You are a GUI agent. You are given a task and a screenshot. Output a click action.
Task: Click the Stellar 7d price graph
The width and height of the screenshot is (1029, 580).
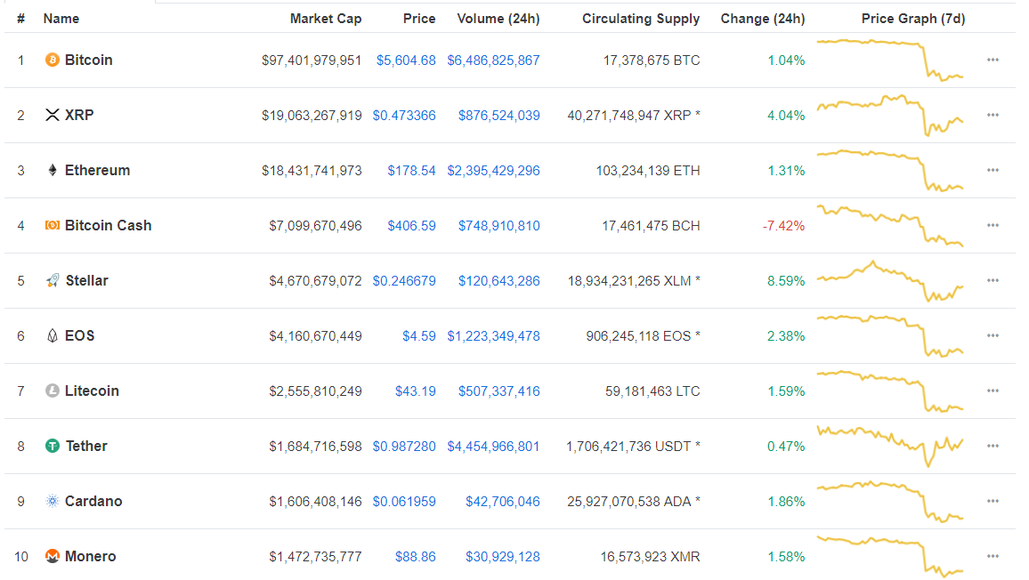[x=890, y=281]
